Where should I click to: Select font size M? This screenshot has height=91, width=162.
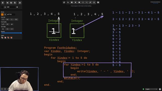[7, 19]
